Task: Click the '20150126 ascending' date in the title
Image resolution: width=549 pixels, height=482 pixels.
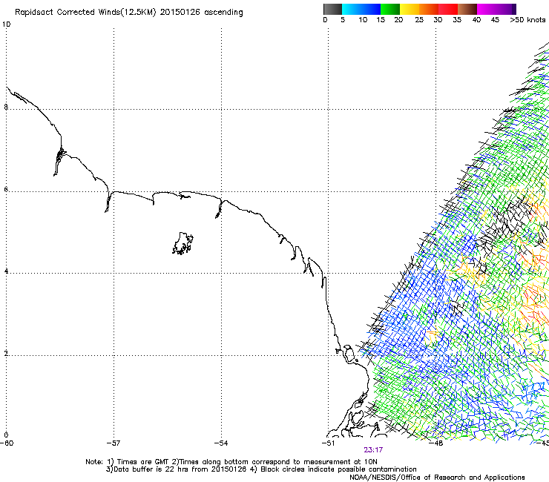Action: pos(201,13)
